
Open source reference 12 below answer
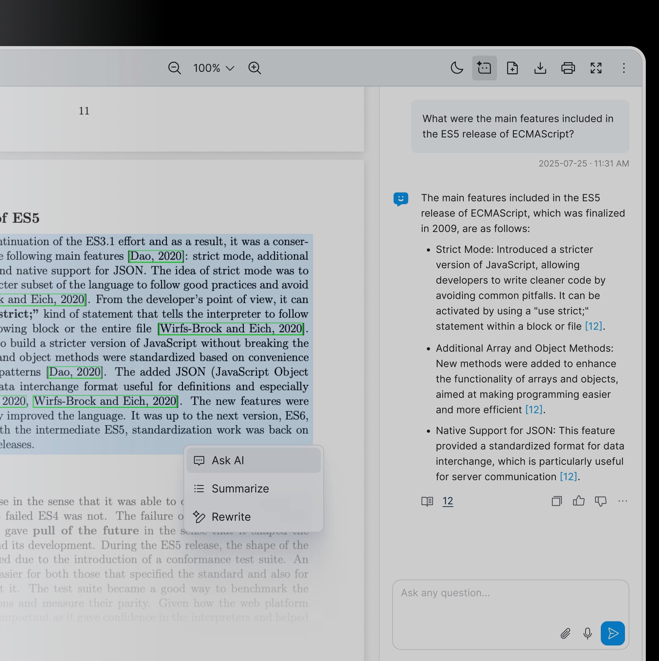448,501
